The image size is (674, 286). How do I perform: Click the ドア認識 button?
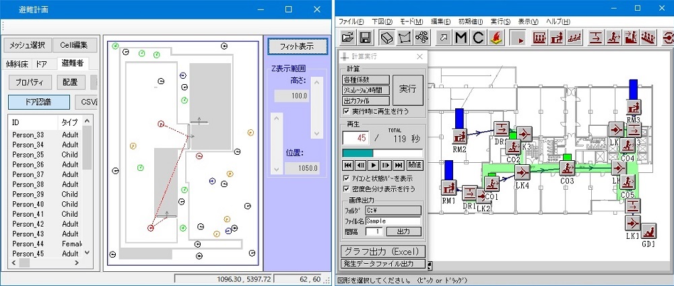pyautogui.click(x=38, y=102)
